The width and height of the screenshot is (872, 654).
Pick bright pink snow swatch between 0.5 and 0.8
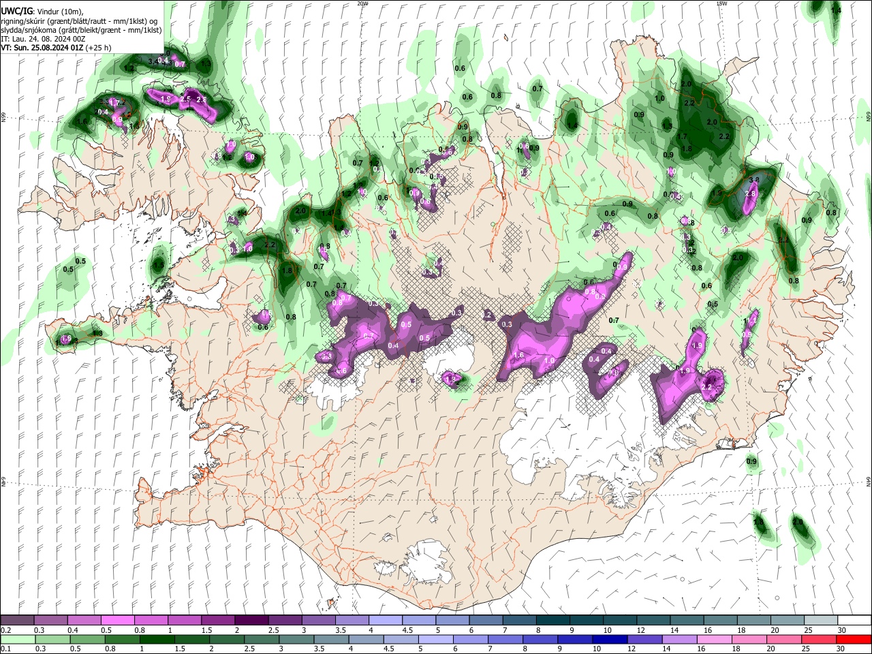point(117,620)
